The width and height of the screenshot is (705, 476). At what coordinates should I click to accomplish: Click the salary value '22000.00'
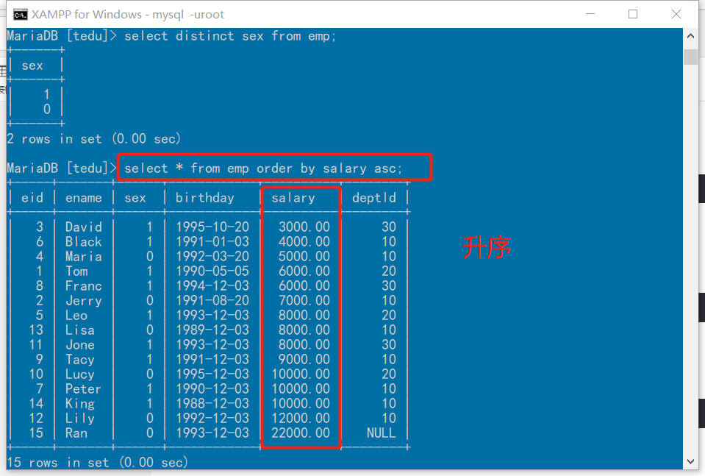pyautogui.click(x=301, y=433)
